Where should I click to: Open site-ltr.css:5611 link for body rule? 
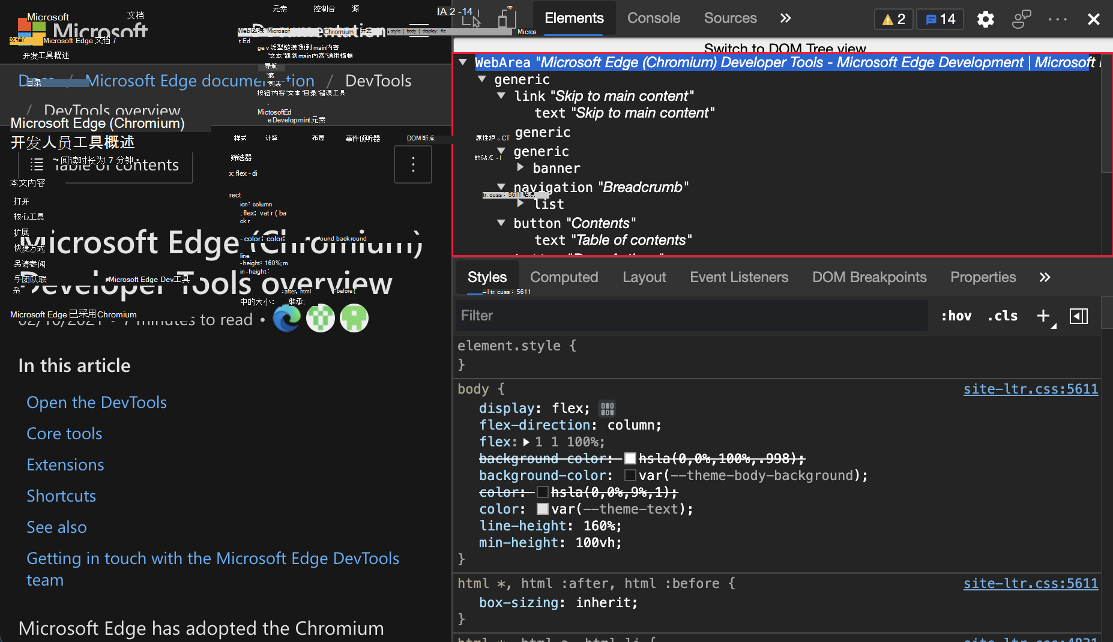tap(1031, 389)
